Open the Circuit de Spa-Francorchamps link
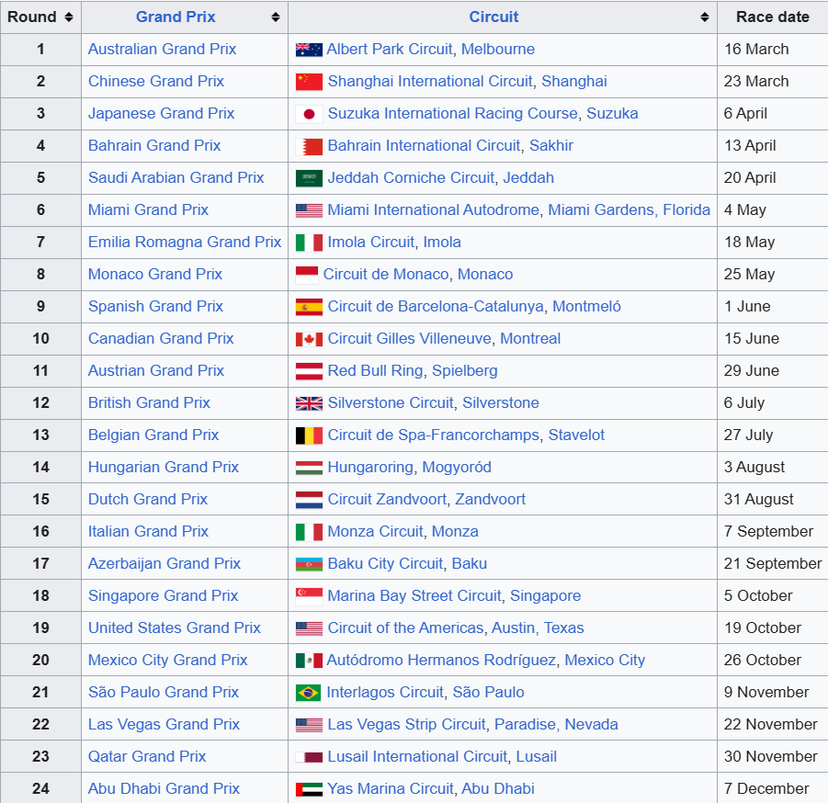 click(434, 435)
